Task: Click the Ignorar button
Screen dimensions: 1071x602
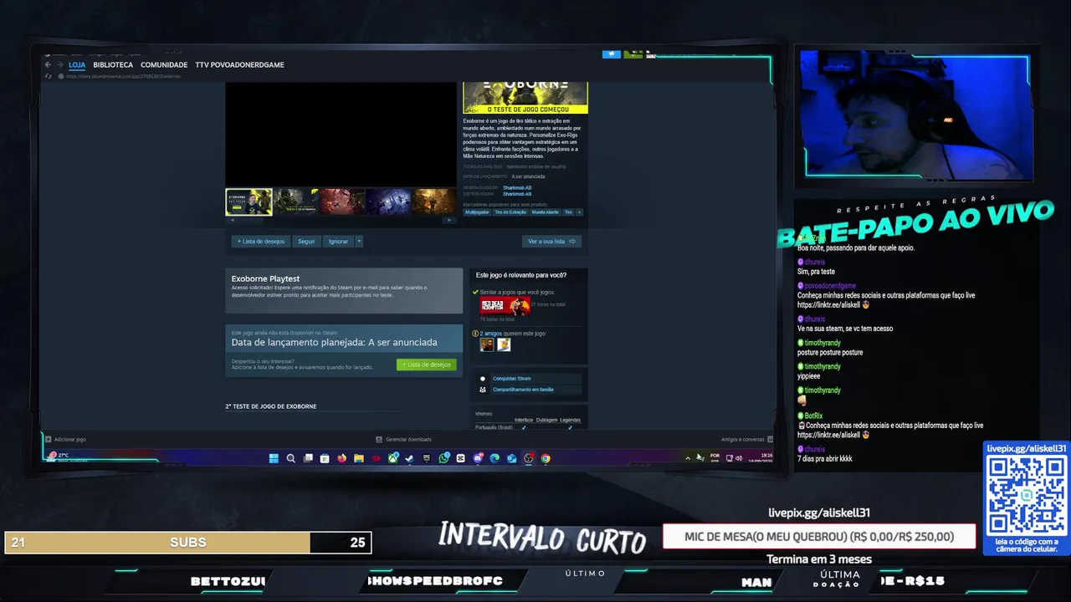Action: click(338, 242)
